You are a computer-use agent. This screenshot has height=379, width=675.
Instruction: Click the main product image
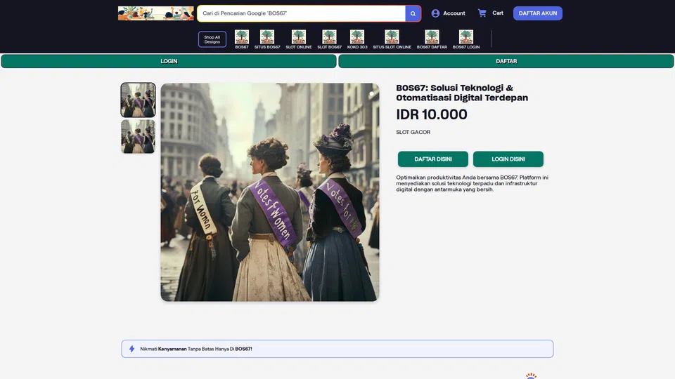pyautogui.click(x=270, y=192)
